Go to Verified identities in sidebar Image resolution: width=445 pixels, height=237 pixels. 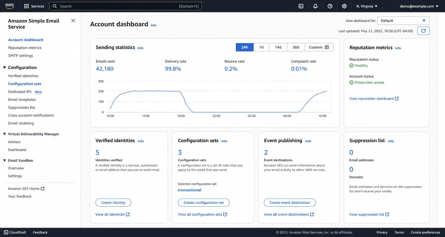pos(23,76)
